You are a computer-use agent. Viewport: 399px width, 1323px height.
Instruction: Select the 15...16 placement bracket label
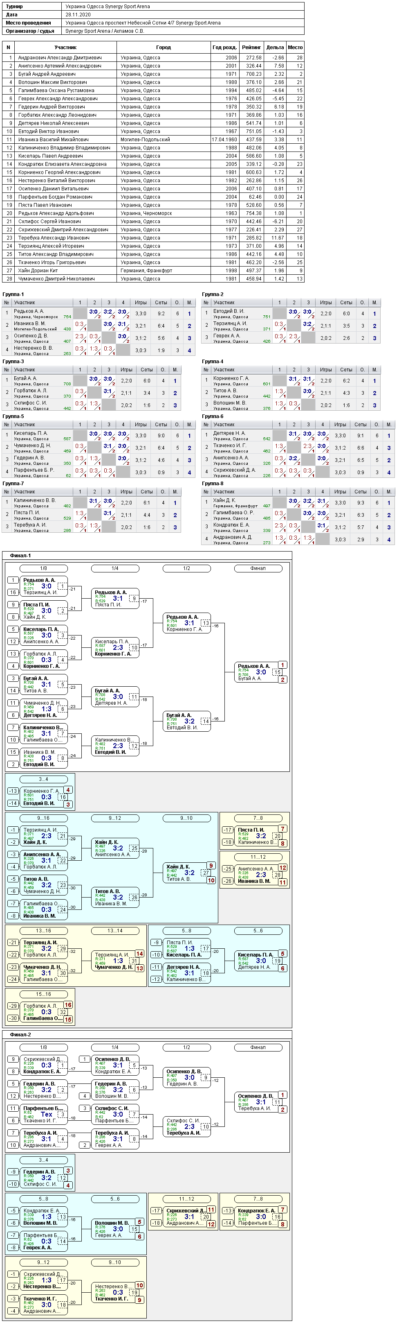tap(44, 994)
